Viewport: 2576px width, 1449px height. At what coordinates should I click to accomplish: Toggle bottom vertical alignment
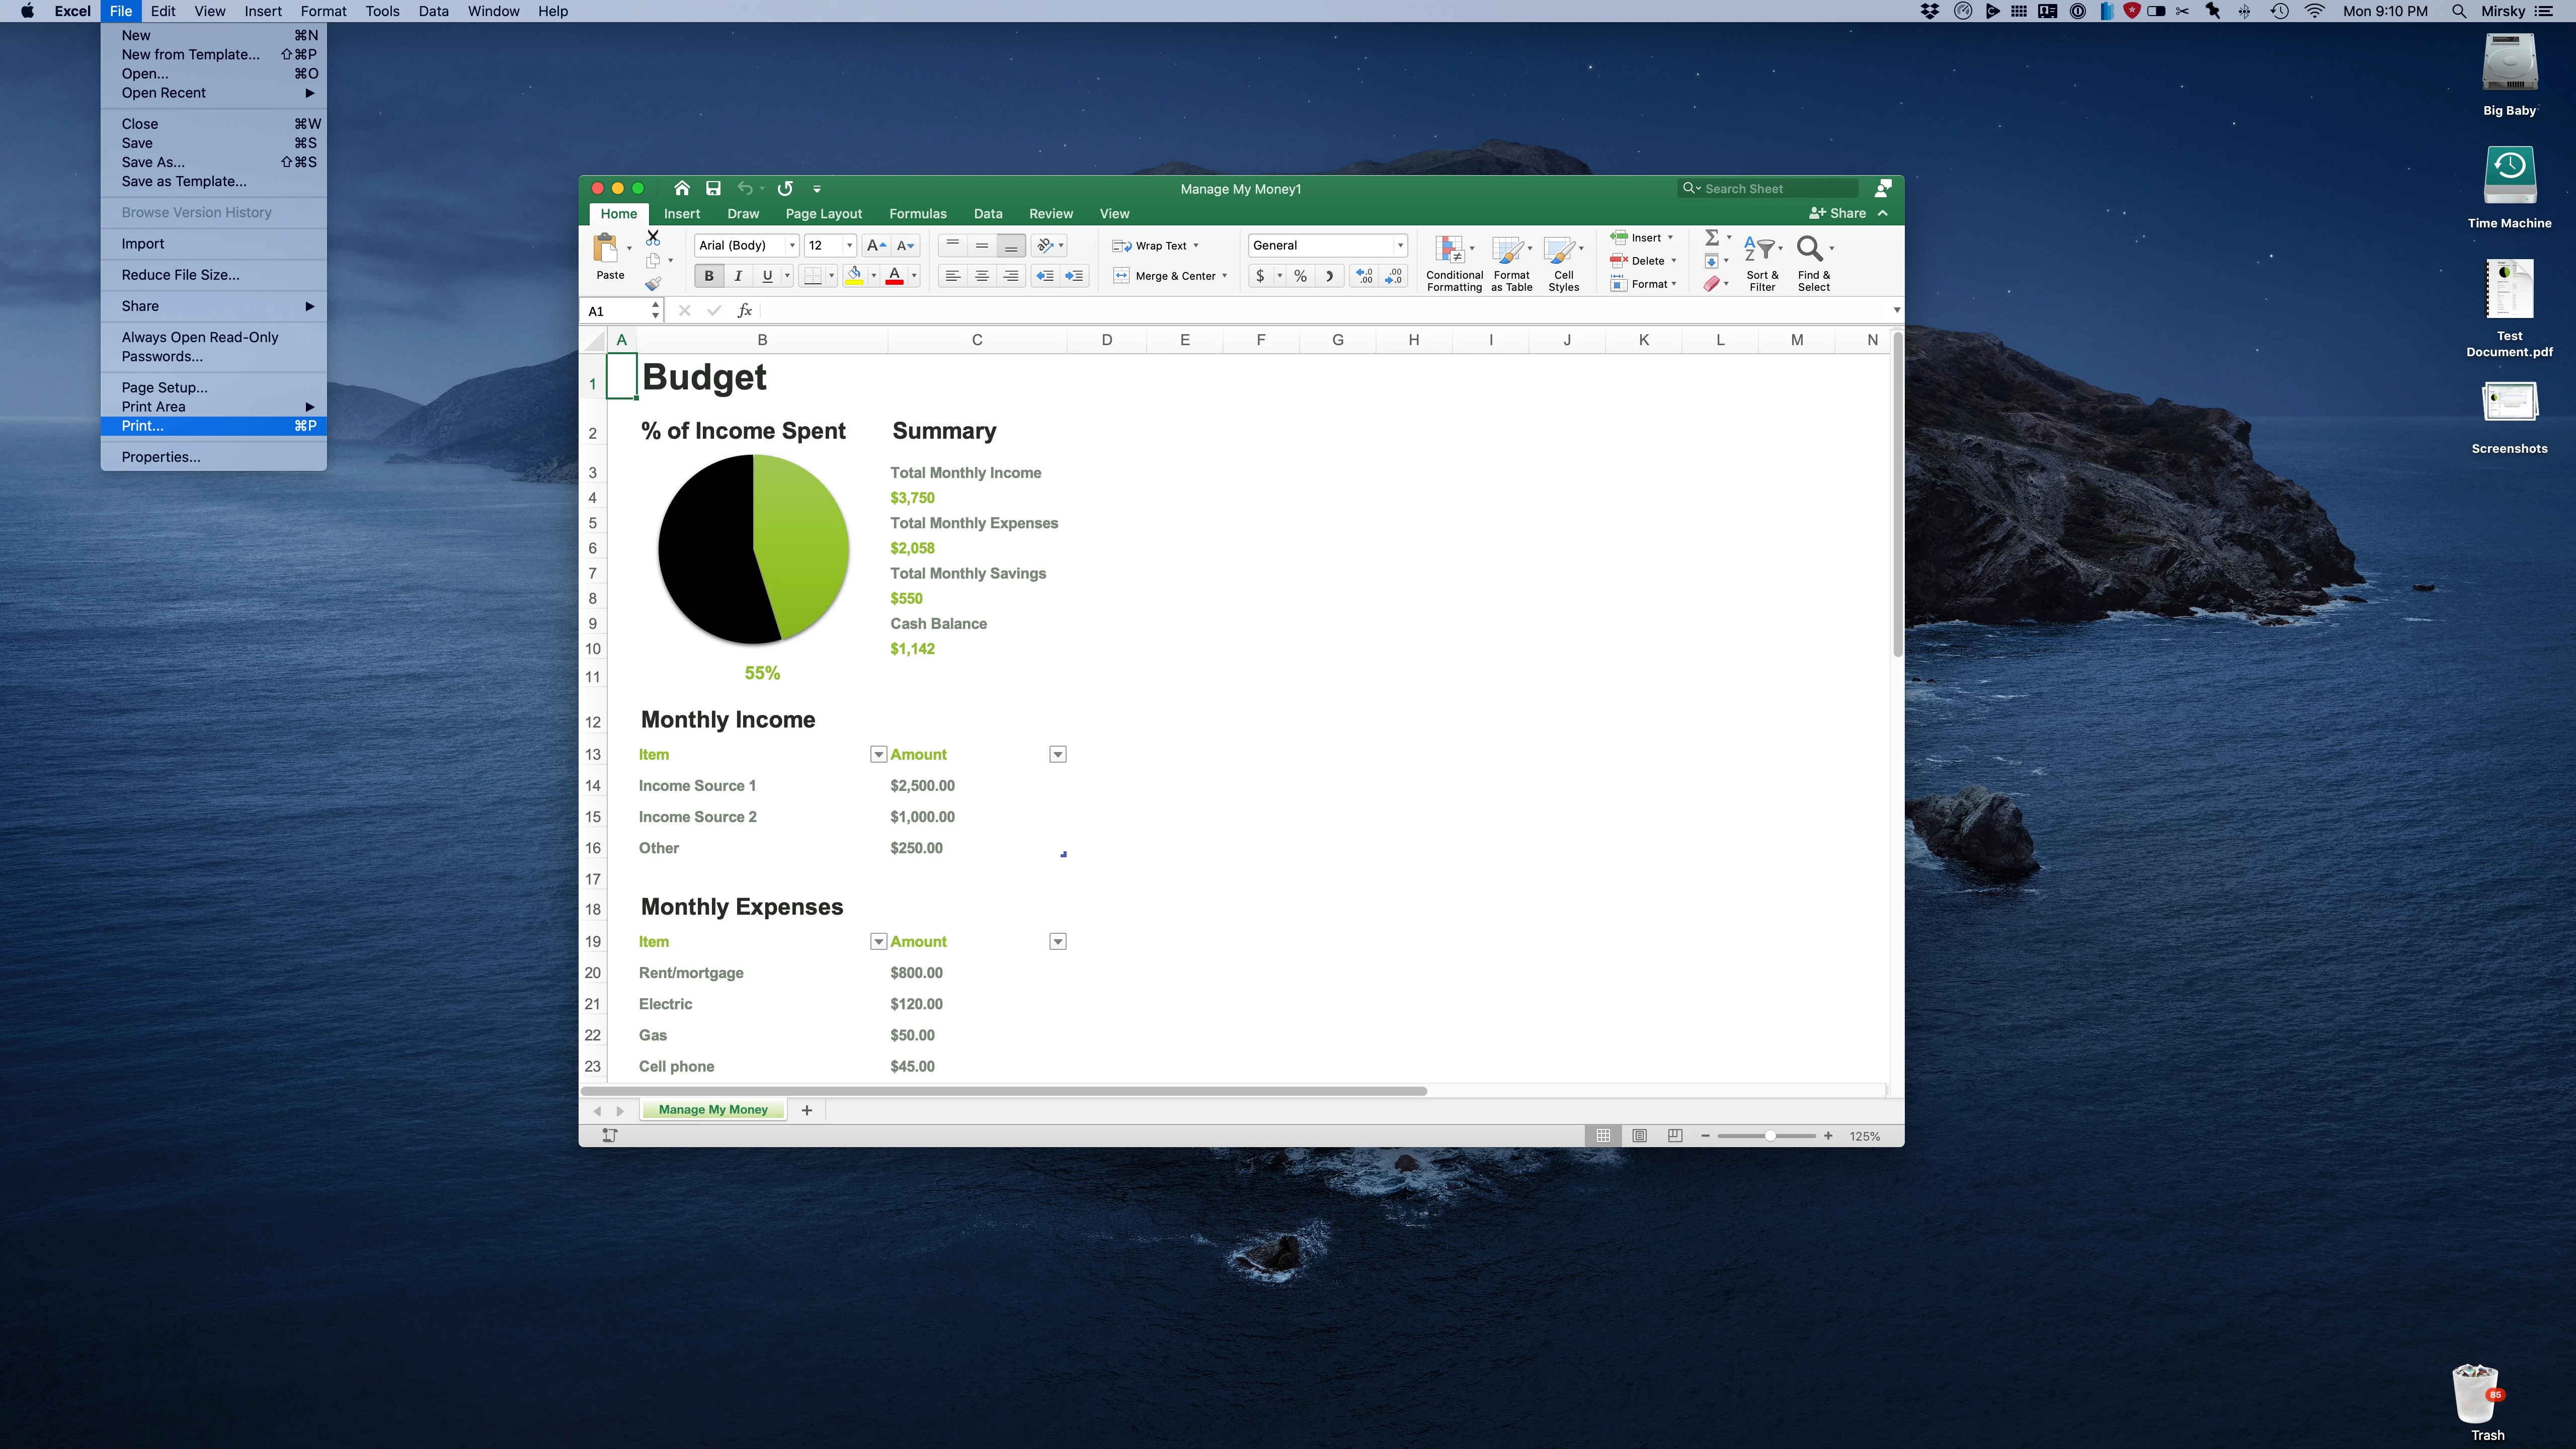point(1011,245)
